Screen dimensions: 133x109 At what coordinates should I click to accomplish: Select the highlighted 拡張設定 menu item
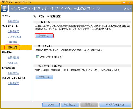pos(12,47)
